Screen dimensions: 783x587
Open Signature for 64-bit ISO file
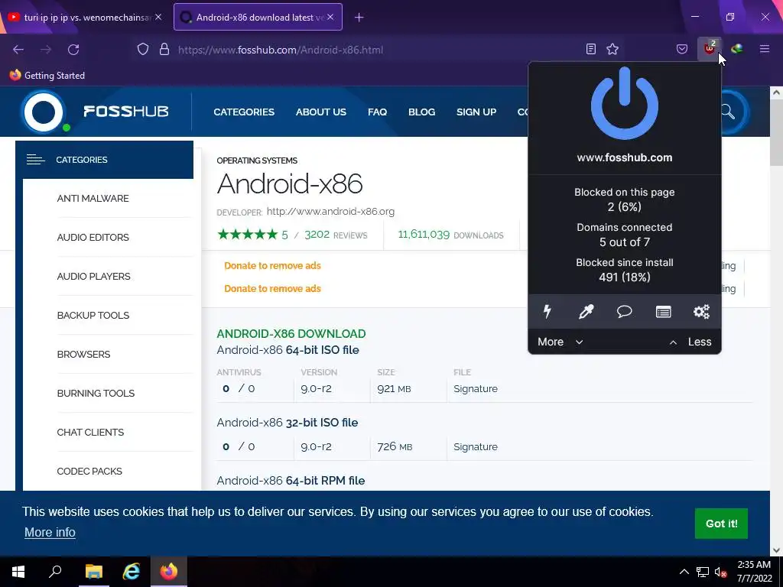pos(476,389)
